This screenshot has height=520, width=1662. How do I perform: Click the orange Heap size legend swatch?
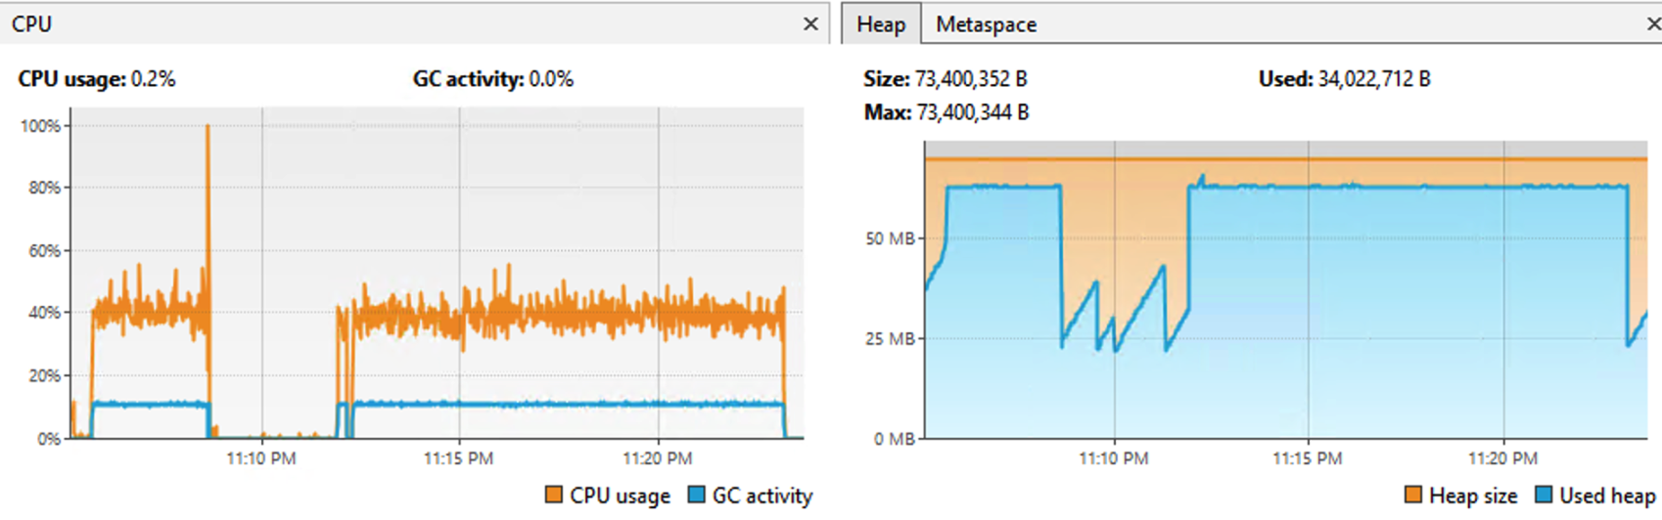(1413, 495)
